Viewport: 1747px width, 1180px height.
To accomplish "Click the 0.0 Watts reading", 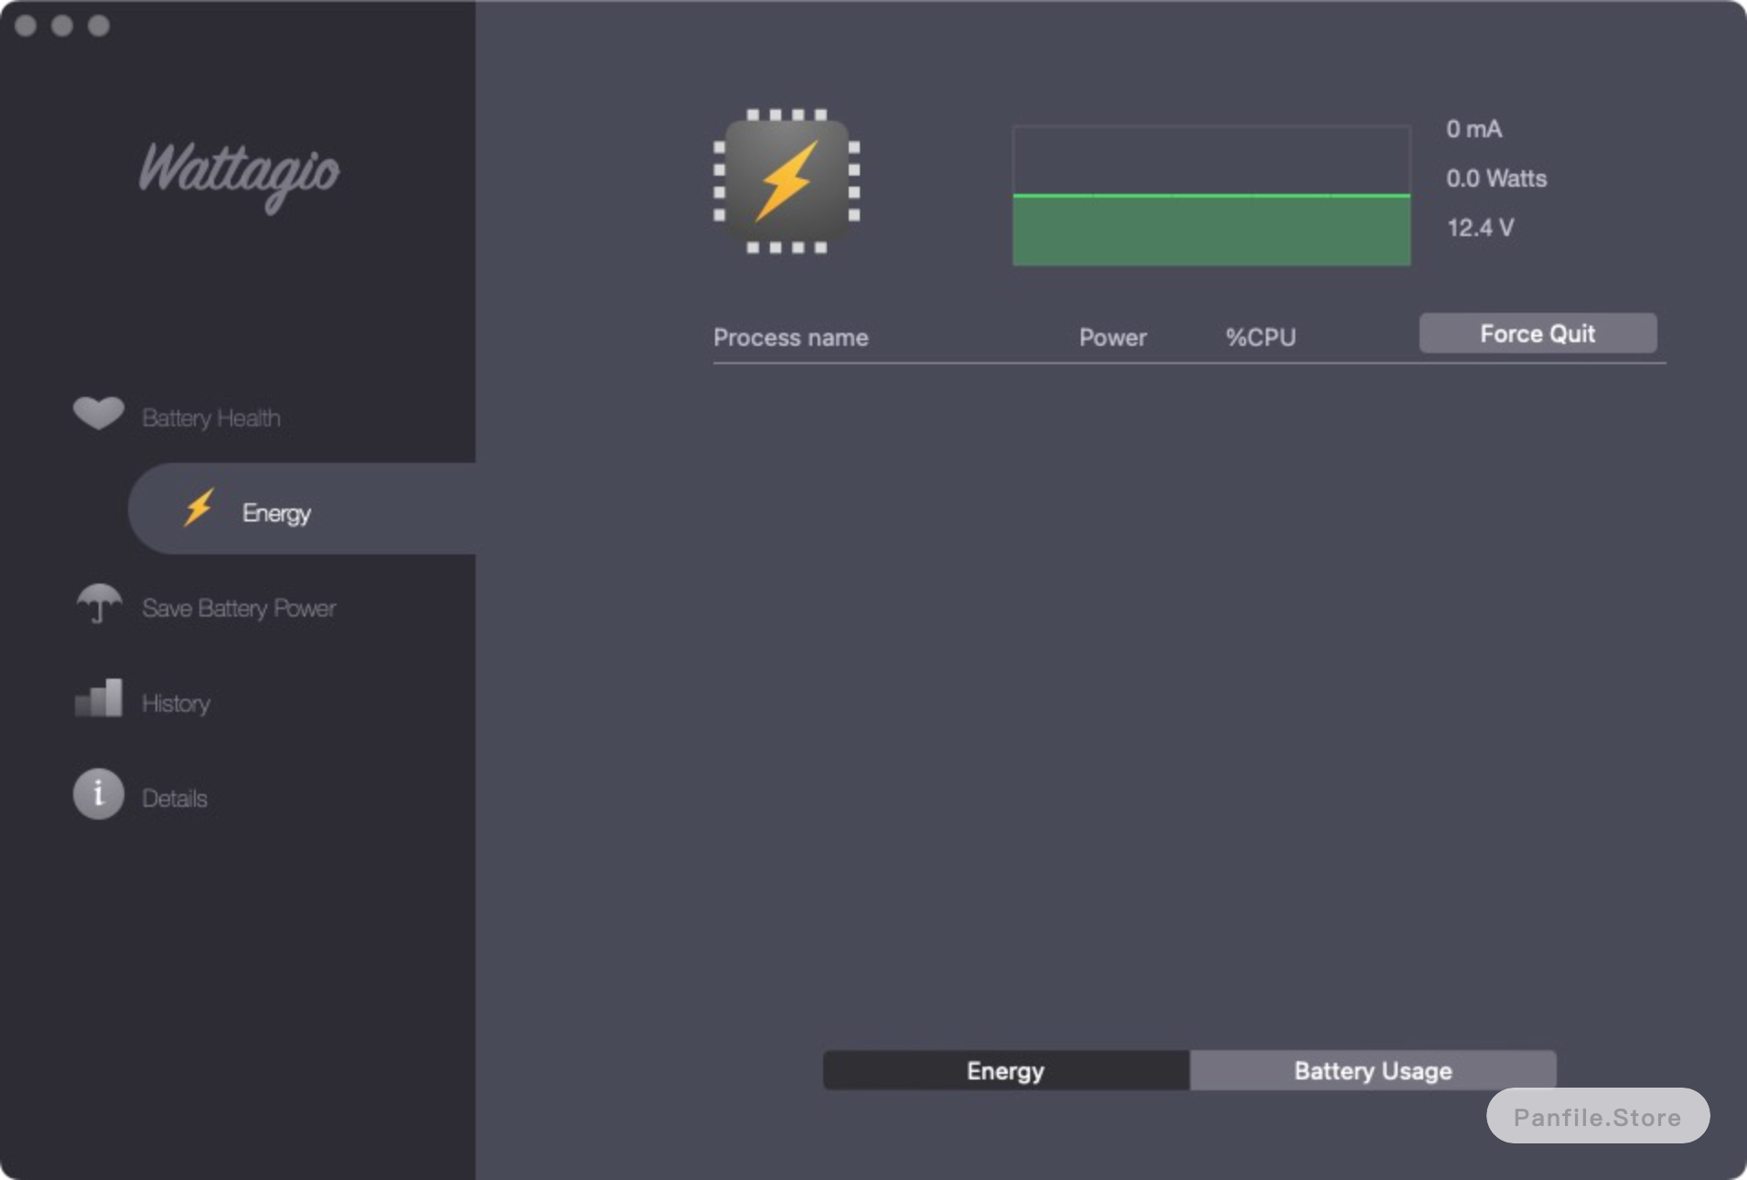I will [x=1496, y=178].
